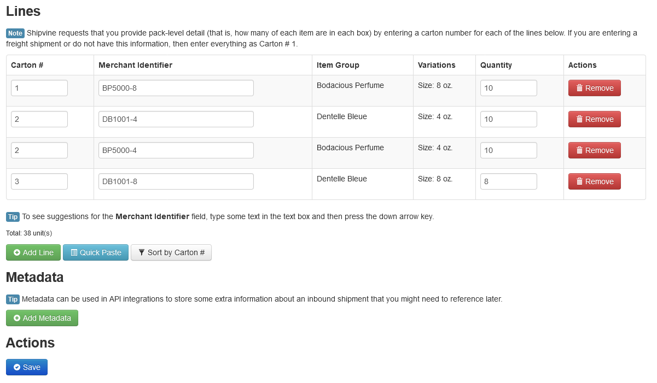Viewport: 657px width, 383px height.
Task: Click checkmark icon on Save button
Action: click(17, 367)
